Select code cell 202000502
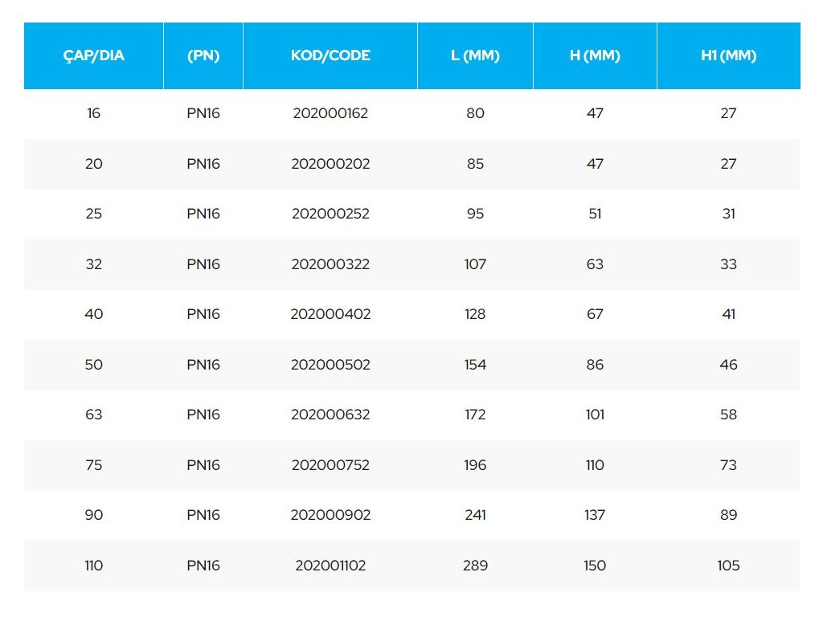The height and width of the screenshot is (617, 823). pos(330,364)
